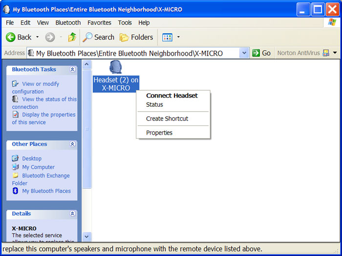This screenshot has height=256, width=342.
Task: Collapse the Details panel
Action: click(x=72, y=214)
